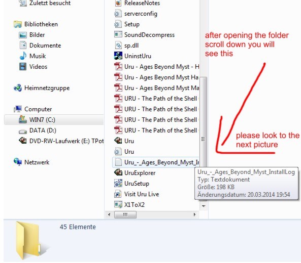
Task: Click the horizontal scrollbar right arrow
Action: (194, 214)
